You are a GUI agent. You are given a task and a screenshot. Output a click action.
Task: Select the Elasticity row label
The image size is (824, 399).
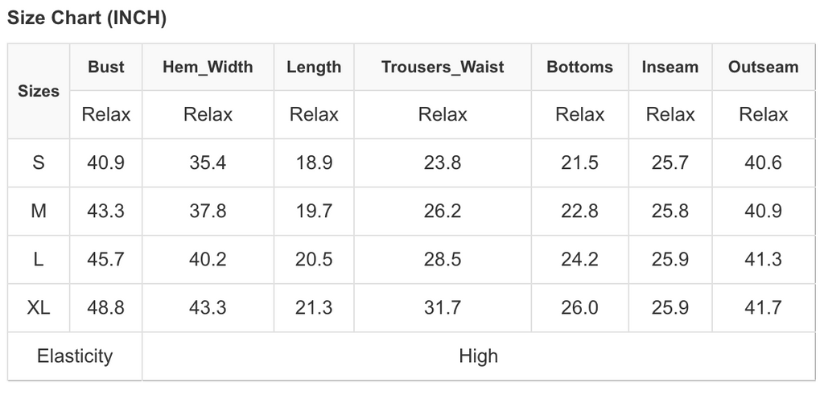75,356
